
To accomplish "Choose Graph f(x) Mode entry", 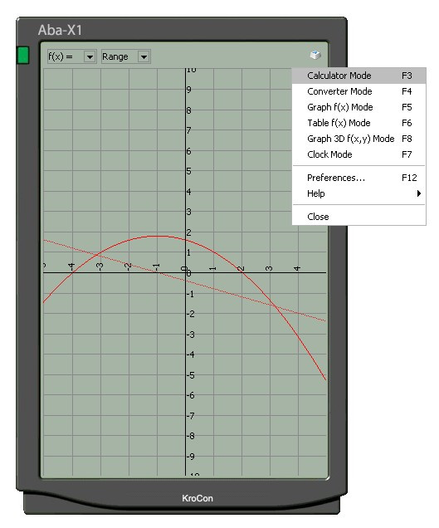I will [x=359, y=107].
